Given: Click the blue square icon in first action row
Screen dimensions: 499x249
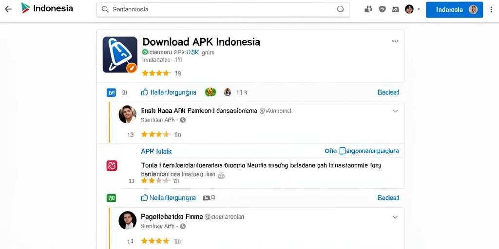Looking at the screenshot, I should (111, 93).
